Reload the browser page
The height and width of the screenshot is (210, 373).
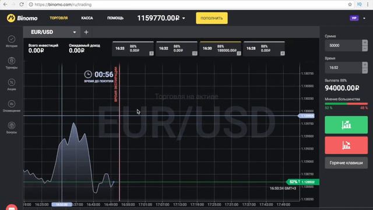click(22, 5)
